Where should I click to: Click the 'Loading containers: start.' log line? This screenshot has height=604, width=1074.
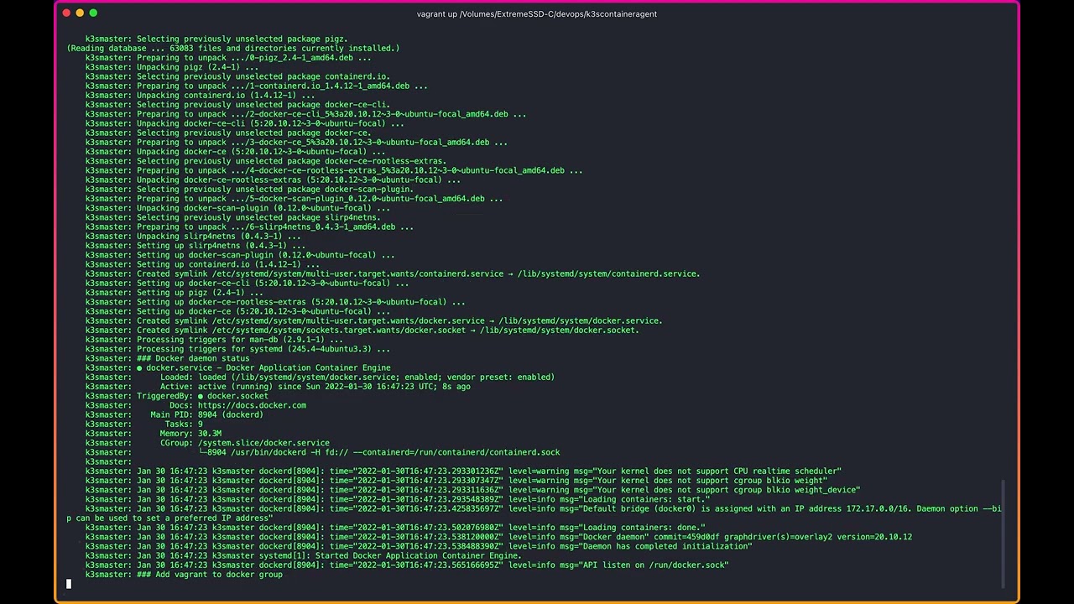click(x=398, y=499)
